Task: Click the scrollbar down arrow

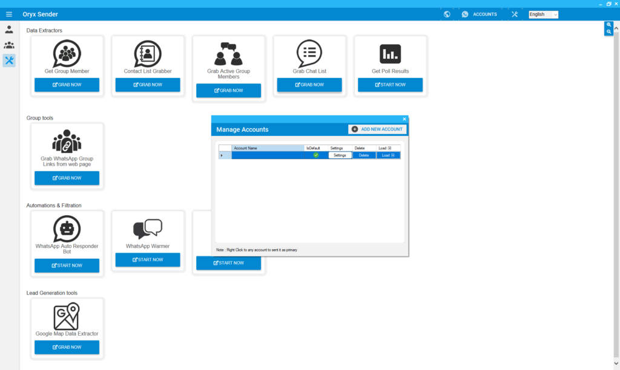Action: 616,363
